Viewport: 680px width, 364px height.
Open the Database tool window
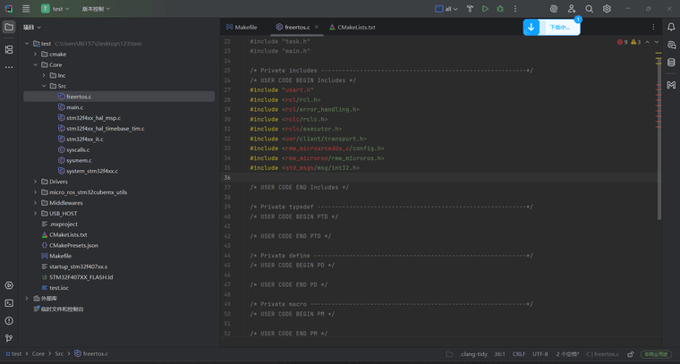671,63
